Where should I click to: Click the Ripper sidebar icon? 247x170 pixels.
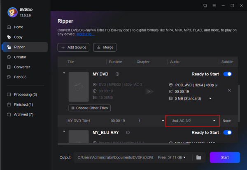pos(9,47)
